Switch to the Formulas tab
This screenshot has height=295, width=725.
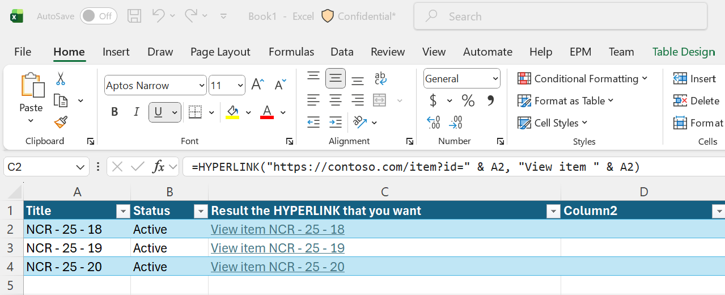[x=291, y=52]
